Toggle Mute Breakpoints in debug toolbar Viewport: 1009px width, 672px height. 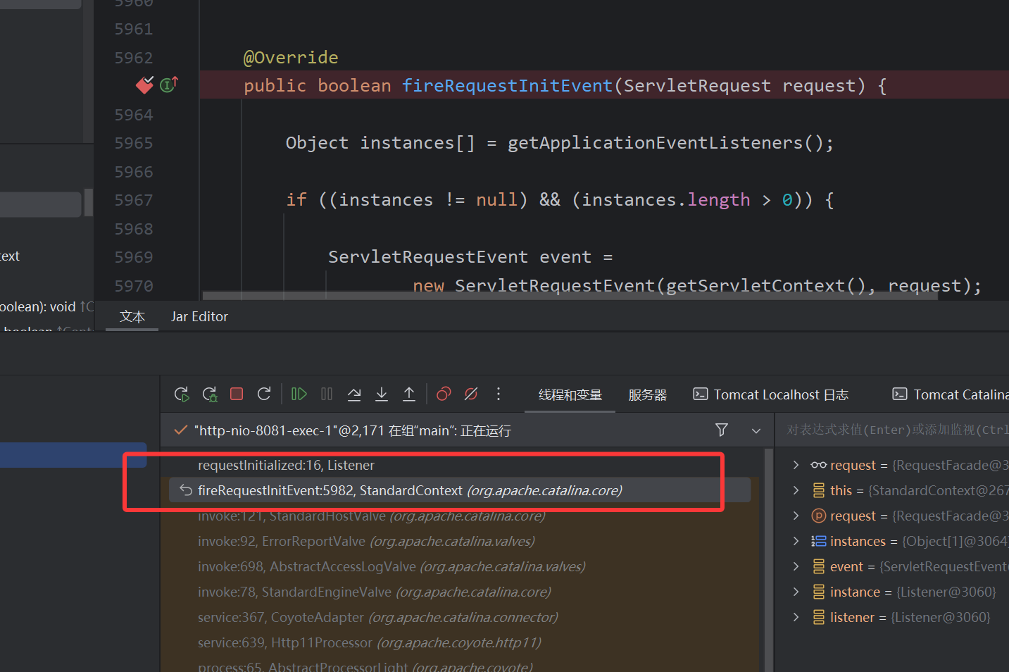[x=471, y=394]
